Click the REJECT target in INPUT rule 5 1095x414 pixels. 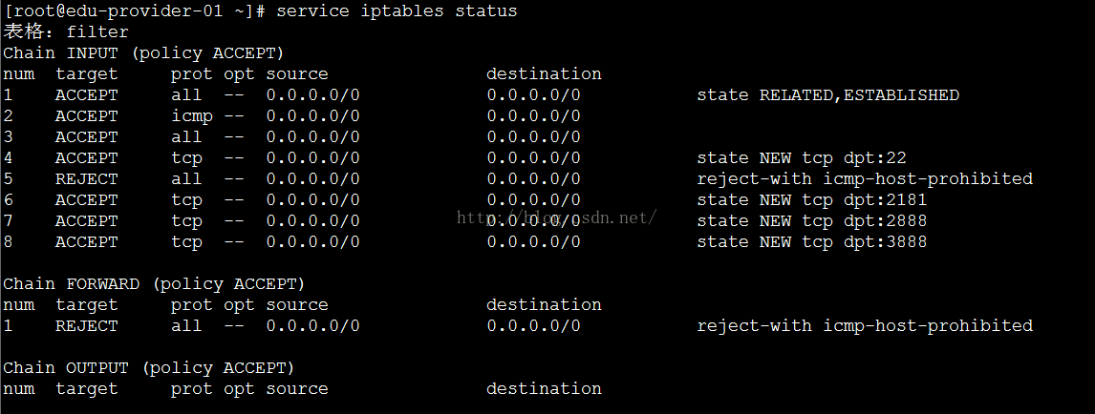tap(86, 179)
